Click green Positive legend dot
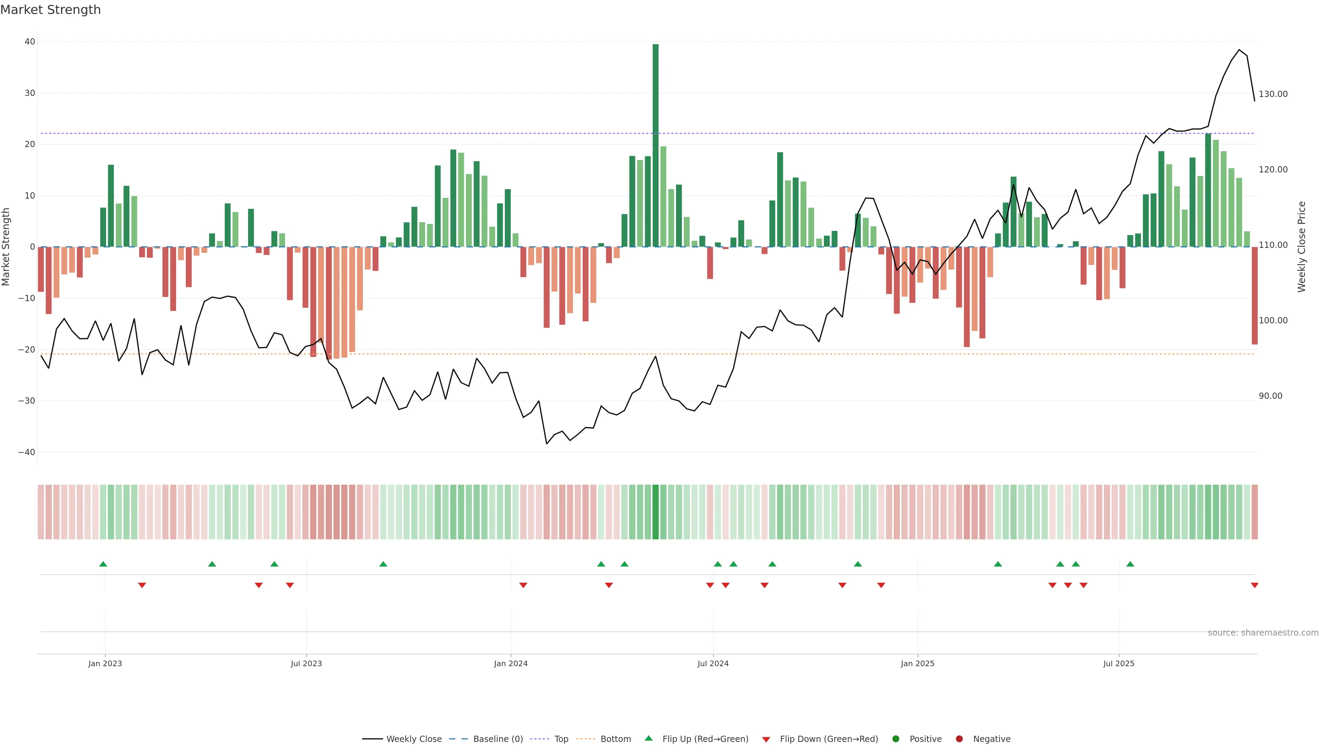The width and height of the screenshot is (1336, 751). [x=896, y=738]
